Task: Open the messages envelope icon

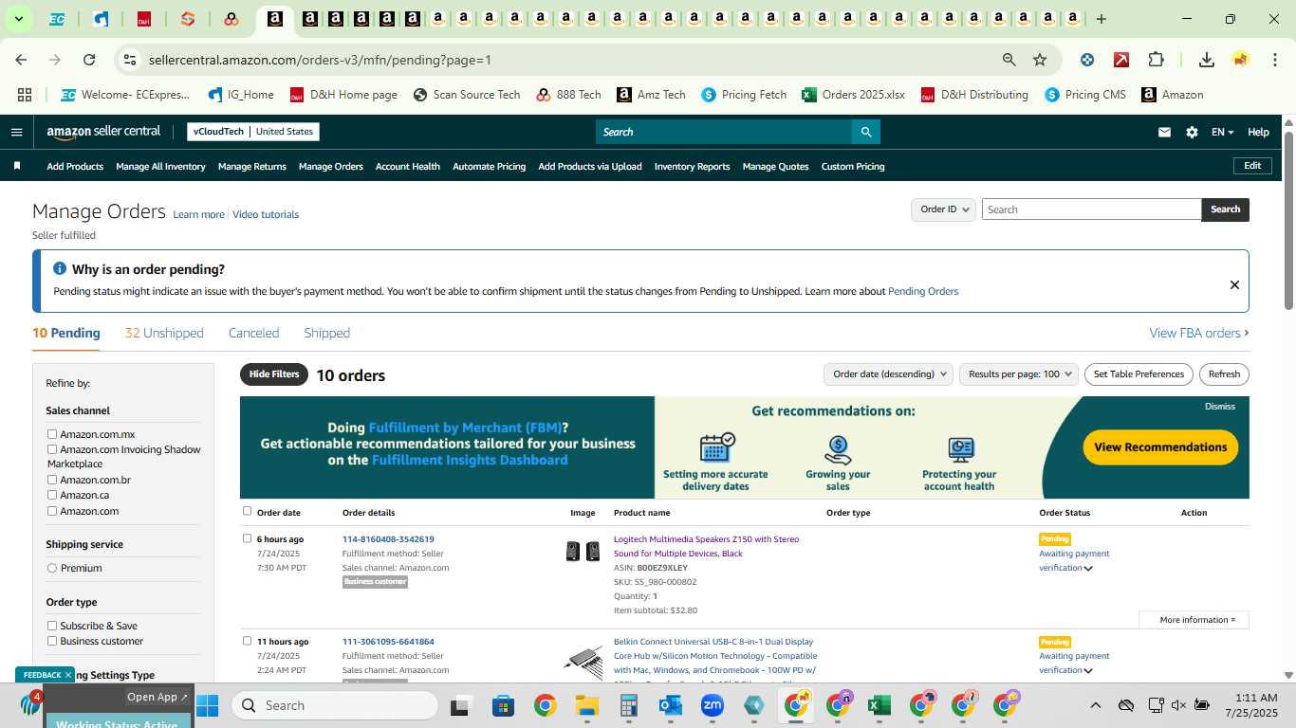Action: 1164,132
